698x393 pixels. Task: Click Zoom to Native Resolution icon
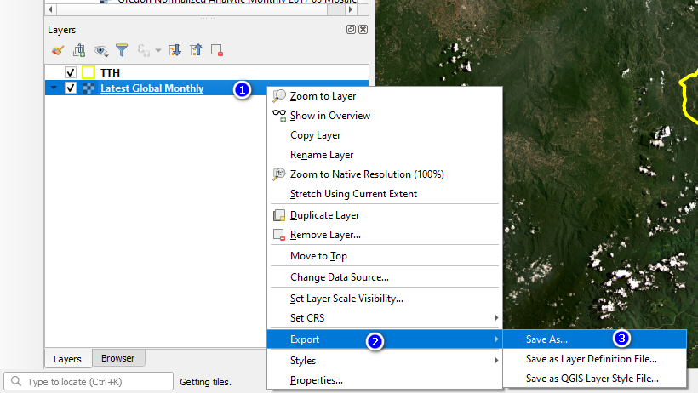(x=279, y=174)
